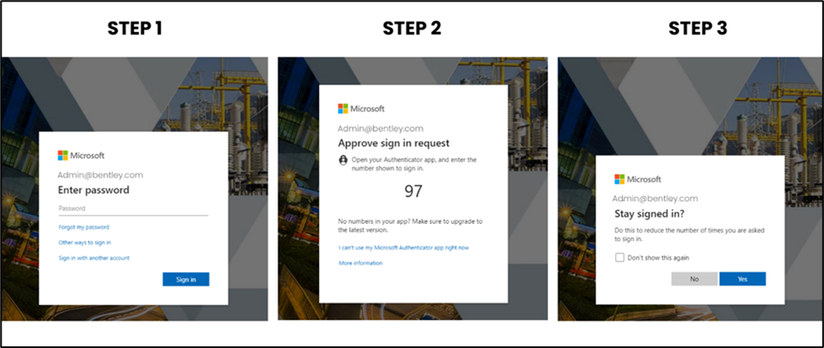The height and width of the screenshot is (348, 824).
Task: Click the Stay signed in? heading
Action: point(647,215)
